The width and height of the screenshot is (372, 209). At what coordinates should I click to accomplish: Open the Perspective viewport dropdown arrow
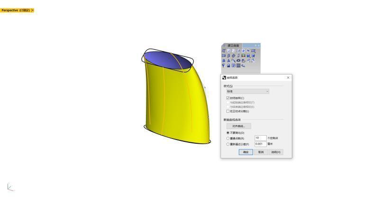coord(32,10)
